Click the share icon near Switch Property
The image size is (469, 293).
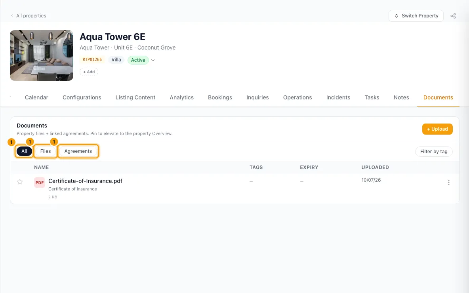coord(453,16)
